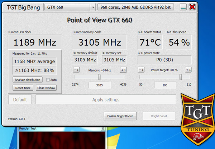
Task: Click the memory clock slider handle
Action: click(x=99, y=77)
